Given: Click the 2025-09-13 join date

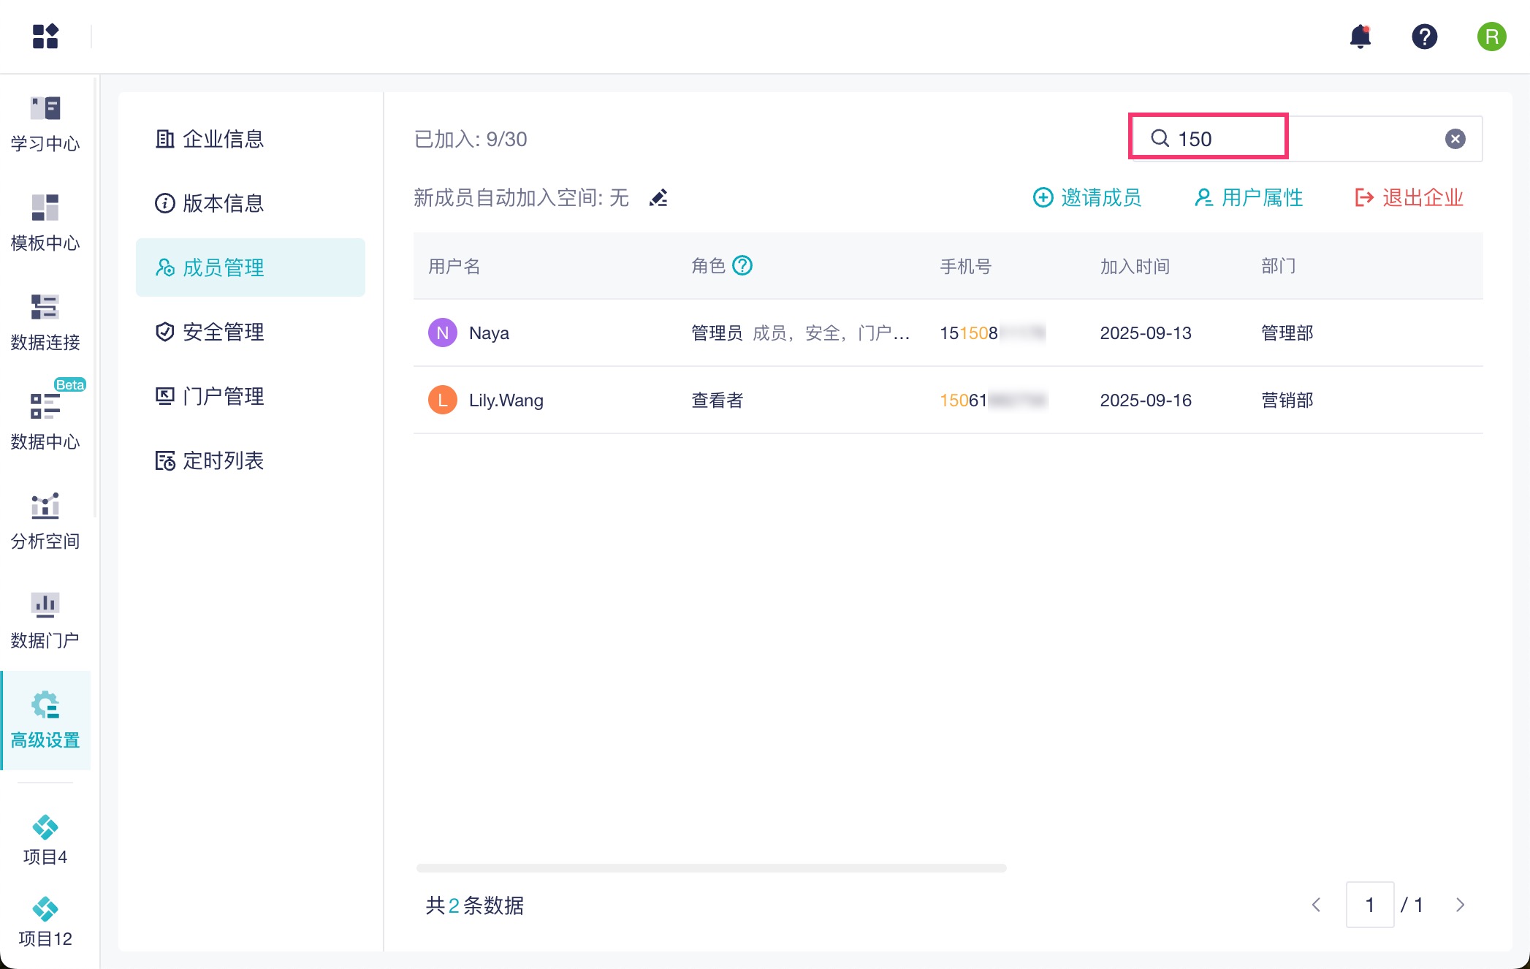Looking at the screenshot, I should coord(1146,333).
